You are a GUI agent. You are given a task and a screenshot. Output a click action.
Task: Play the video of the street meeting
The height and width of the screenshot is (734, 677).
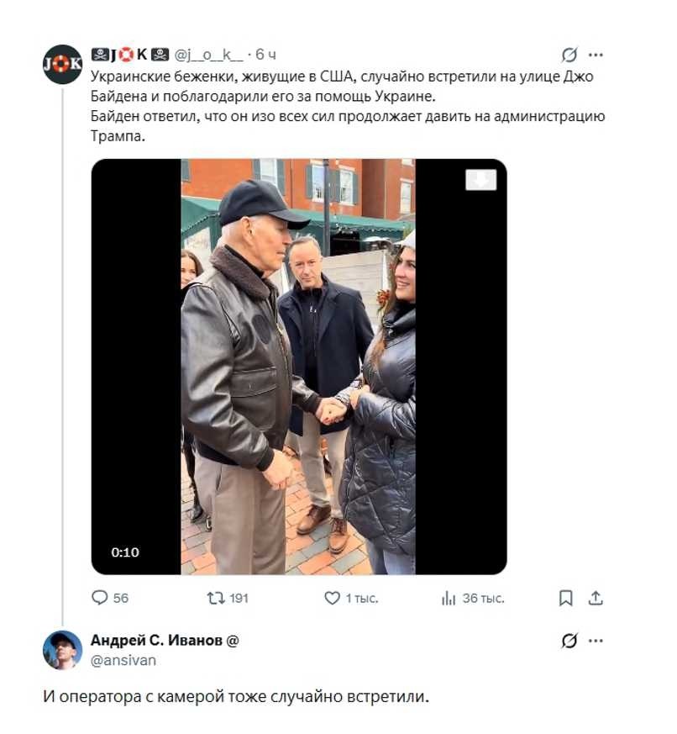click(x=299, y=367)
